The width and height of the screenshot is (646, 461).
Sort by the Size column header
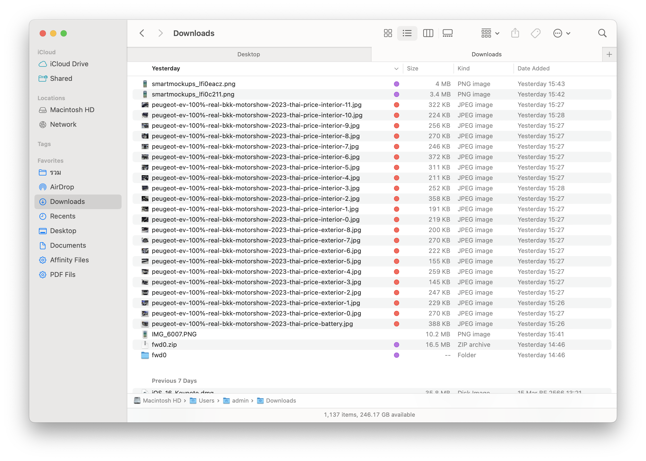(x=412, y=68)
